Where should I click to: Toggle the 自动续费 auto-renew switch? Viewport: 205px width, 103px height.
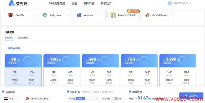(x=115, y=99)
